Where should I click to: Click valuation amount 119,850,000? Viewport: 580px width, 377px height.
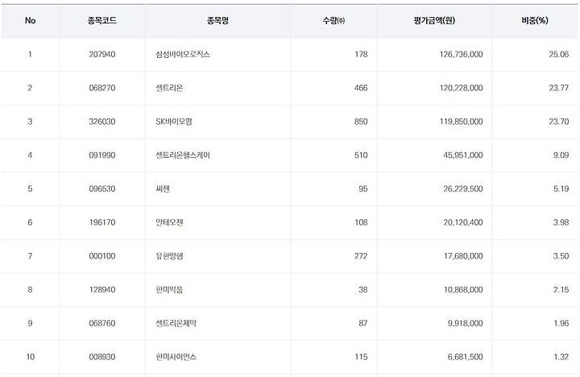pos(462,122)
